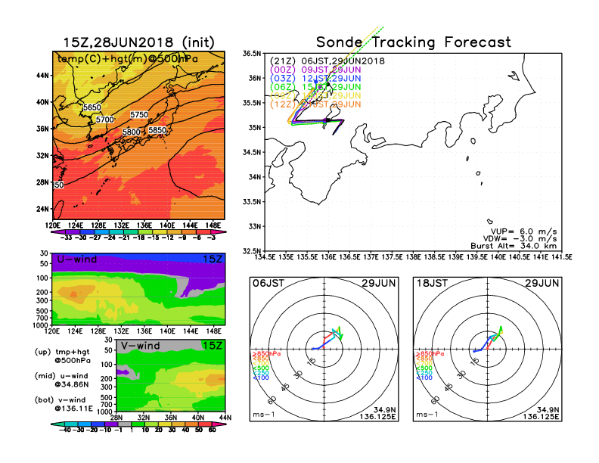Viewport: 599px width, 463px height.
Task: Click the 'V-wind' panel label
Action: [140, 346]
